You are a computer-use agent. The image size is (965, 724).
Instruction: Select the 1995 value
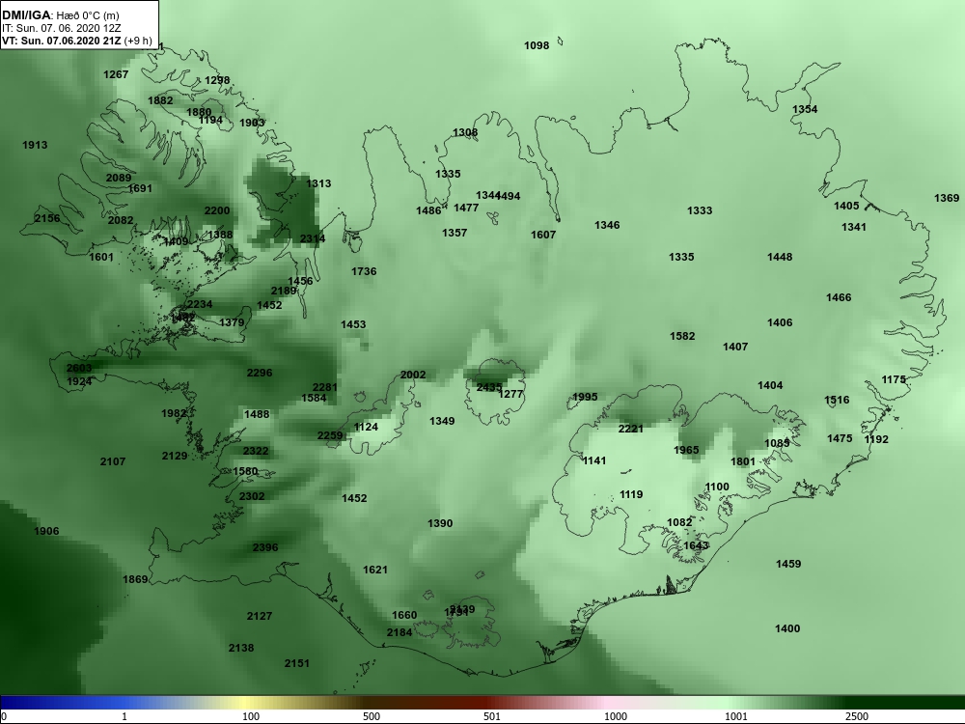[585, 397]
